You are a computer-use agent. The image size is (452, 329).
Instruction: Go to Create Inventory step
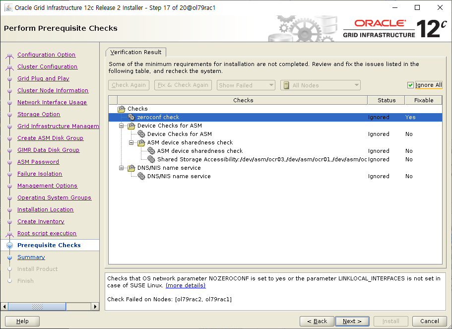(x=41, y=221)
